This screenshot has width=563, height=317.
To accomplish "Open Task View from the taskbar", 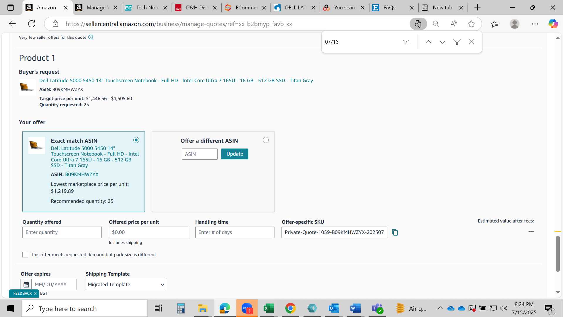I will click(158, 308).
